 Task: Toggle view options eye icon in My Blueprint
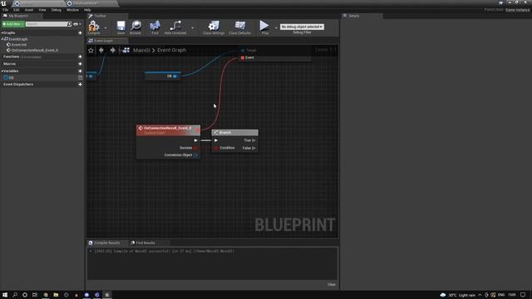(x=76, y=24)
